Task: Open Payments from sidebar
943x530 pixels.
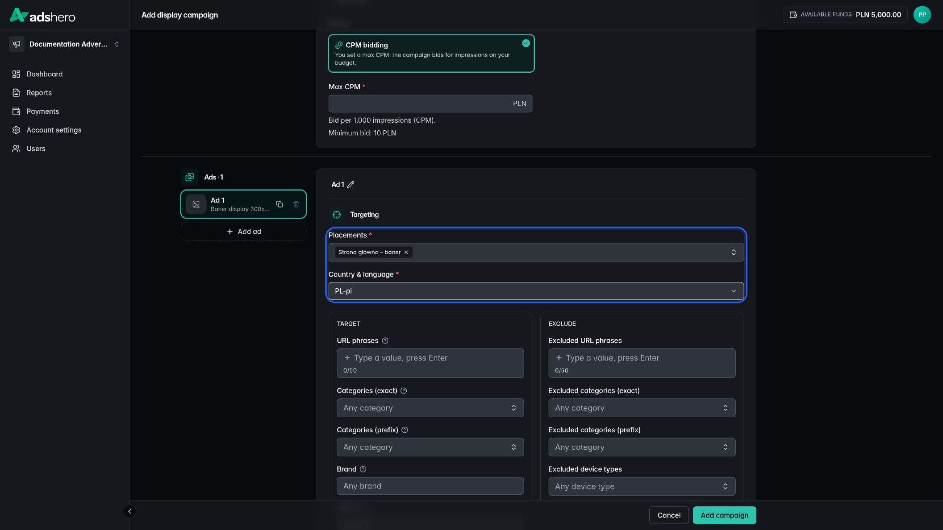Action: point(42,112)
